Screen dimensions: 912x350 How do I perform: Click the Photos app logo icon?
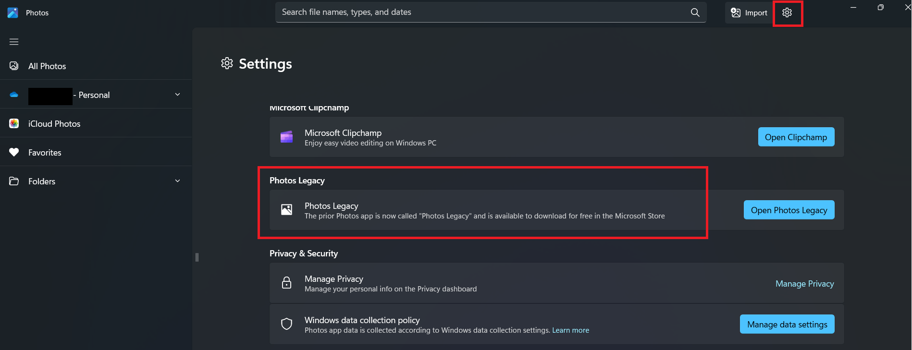(x=13, y=12)
